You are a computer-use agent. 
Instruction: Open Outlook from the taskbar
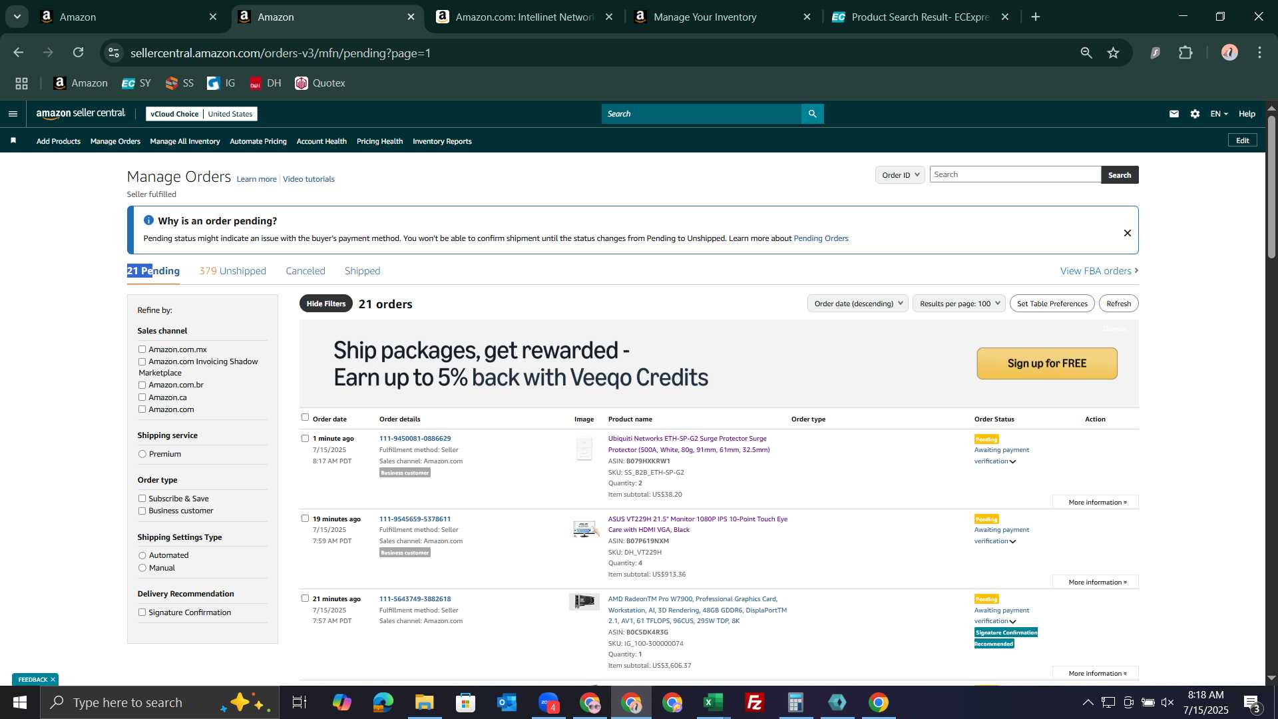tap(507, 702)
